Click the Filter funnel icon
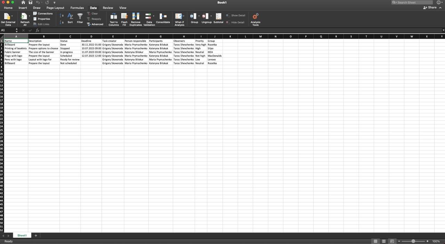The width and height of the screenshot is (445, 244). [x=80, y=17]
